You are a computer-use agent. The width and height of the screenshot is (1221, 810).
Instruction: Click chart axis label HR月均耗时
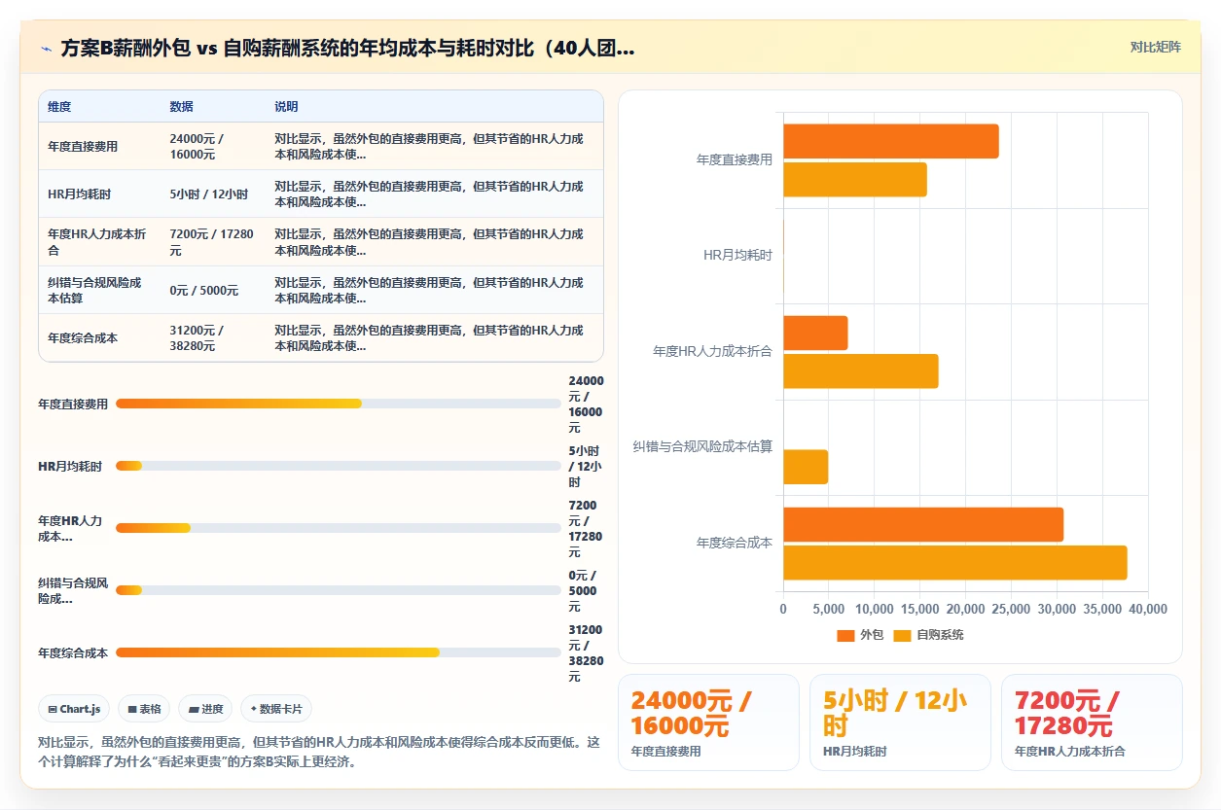coord(738,255)
